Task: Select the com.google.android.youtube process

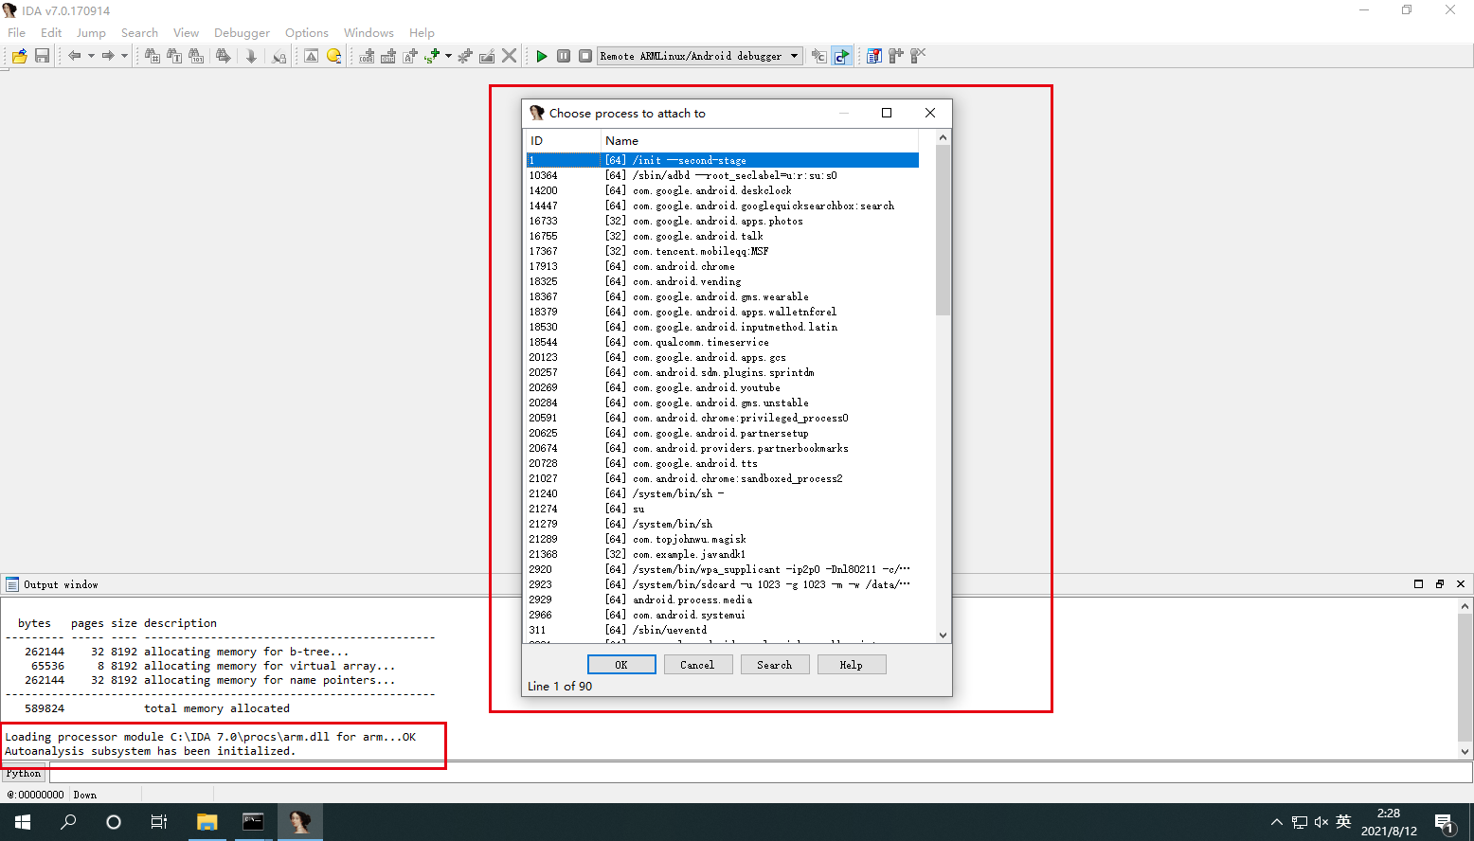Action: click(723, 387)
